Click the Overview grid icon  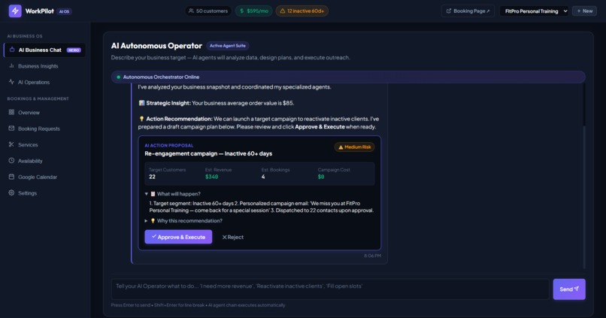pos(11,112)
